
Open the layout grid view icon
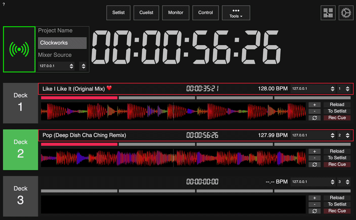(328, 13)
